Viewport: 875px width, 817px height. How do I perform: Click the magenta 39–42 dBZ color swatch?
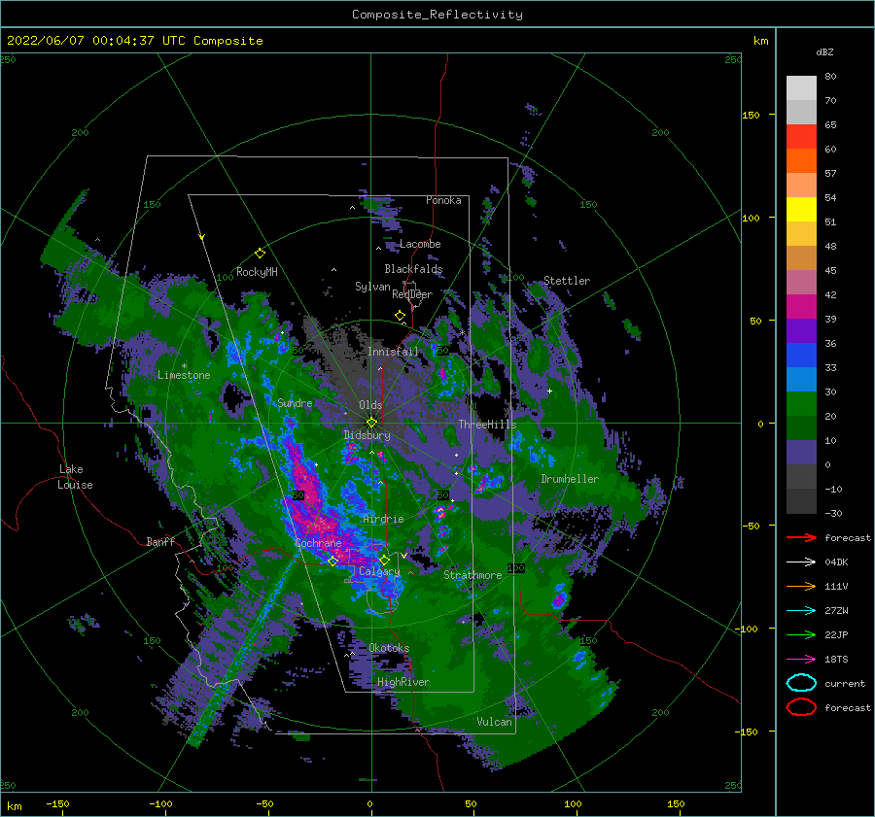click(801, 307)
